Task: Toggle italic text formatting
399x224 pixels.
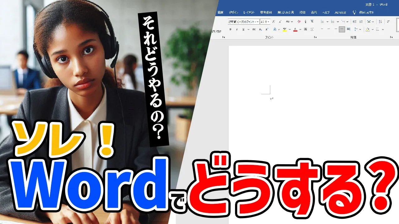Action: tap(237, 29)
